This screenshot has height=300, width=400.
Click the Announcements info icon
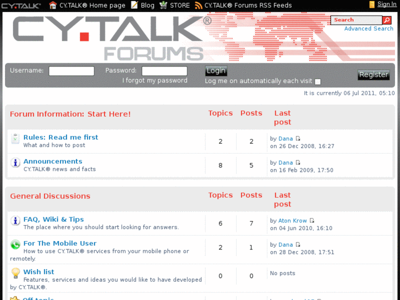pyautogui.click(x=15, y=162)
